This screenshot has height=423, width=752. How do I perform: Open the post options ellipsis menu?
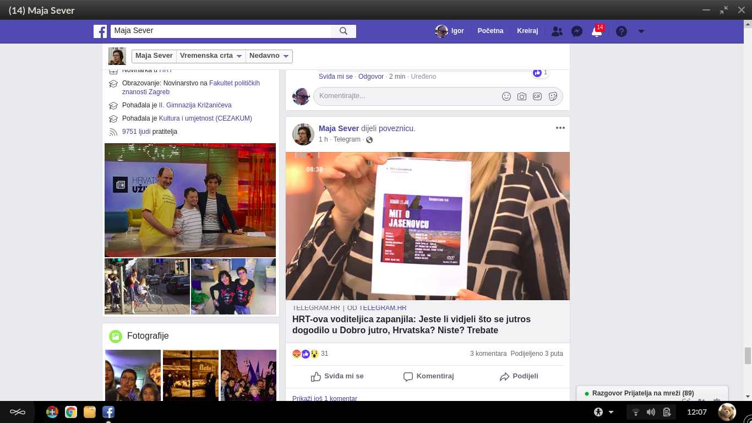(560, 127)
